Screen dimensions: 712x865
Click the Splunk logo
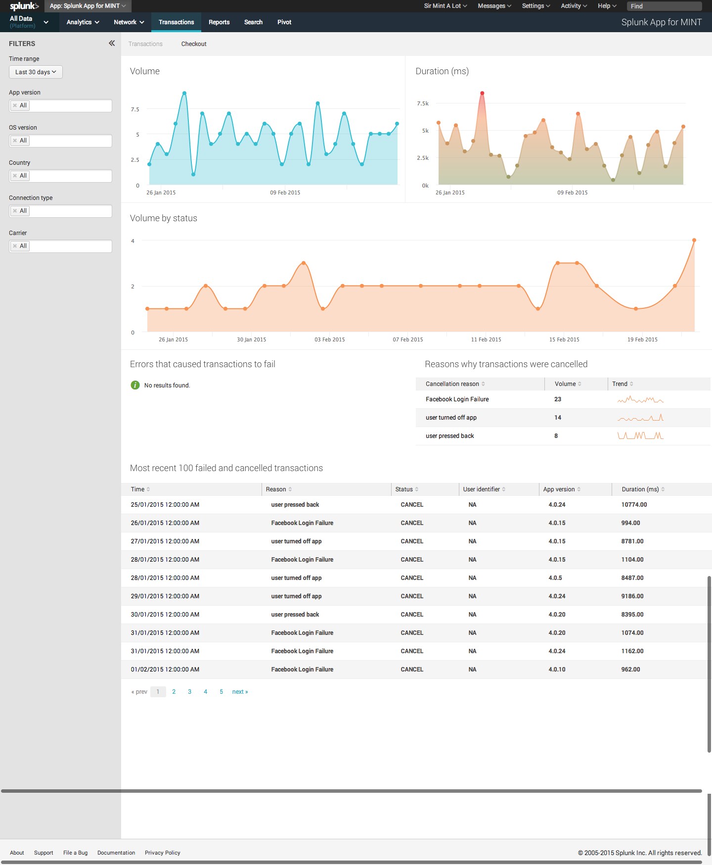coord(24,6)
